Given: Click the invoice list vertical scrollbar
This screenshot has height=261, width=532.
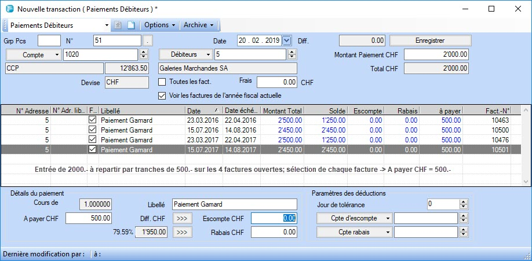Looking at the screenshot, I should pyautogui.click(x=526, y=145).
